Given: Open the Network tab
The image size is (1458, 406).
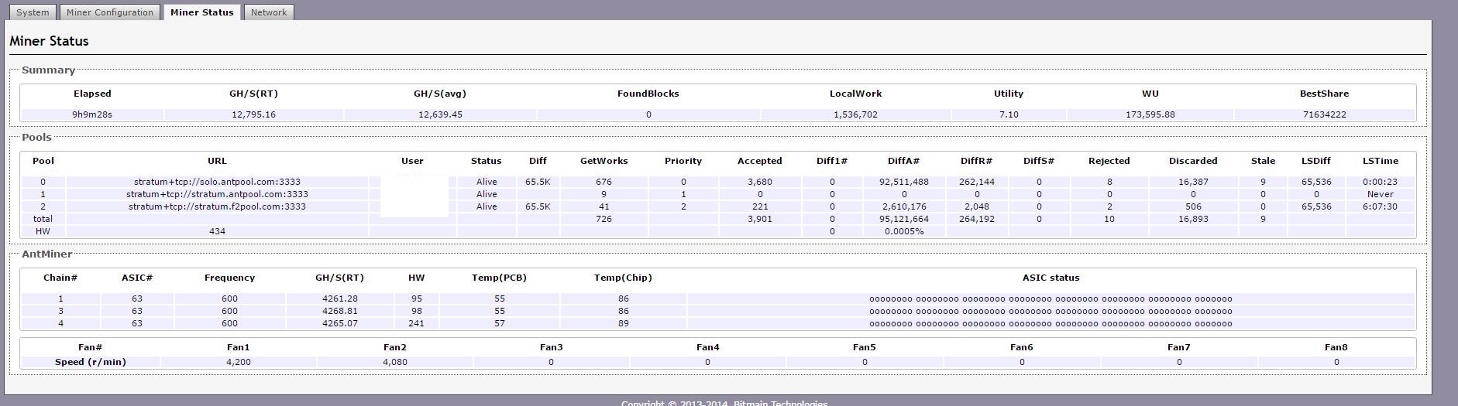Looking at the screenshot, I should 269,12.
